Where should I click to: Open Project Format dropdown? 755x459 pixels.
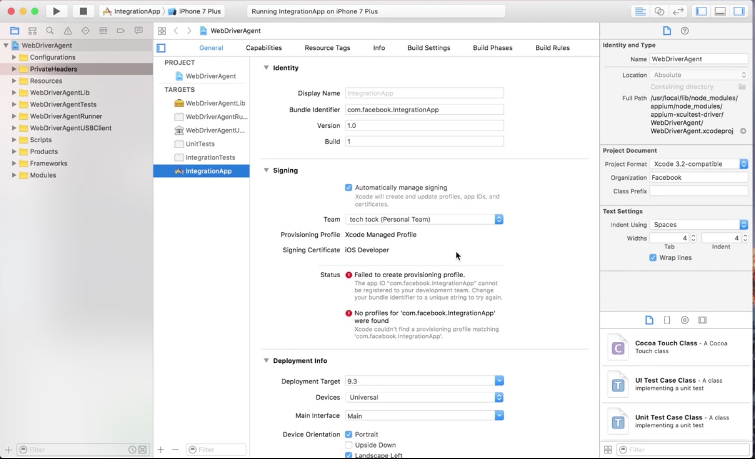(x=699, y=164)
